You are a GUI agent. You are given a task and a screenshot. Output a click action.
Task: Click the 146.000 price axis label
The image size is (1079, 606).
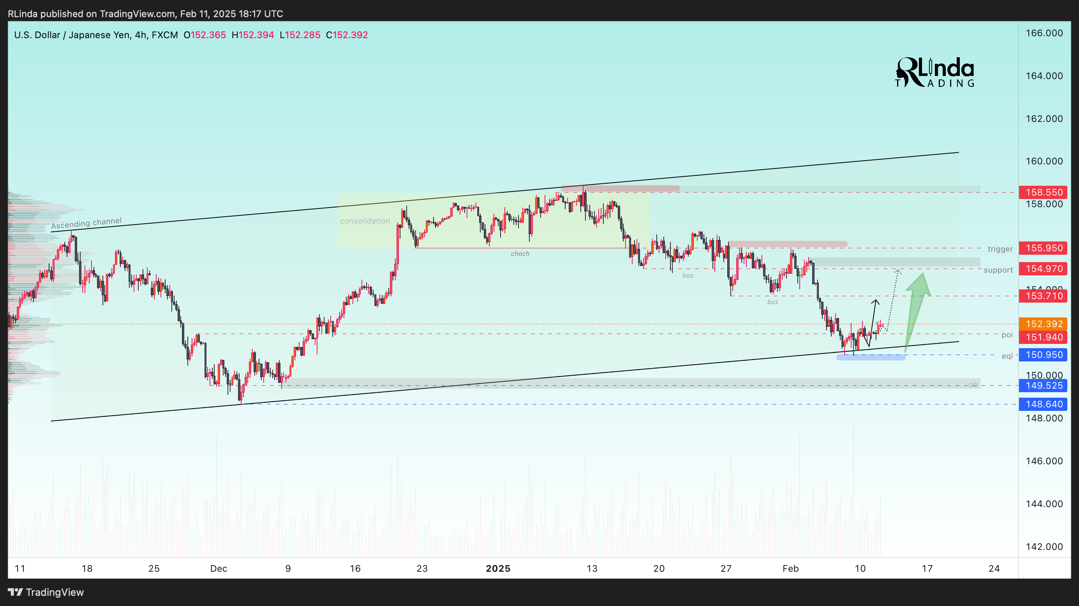[1044, 461]
